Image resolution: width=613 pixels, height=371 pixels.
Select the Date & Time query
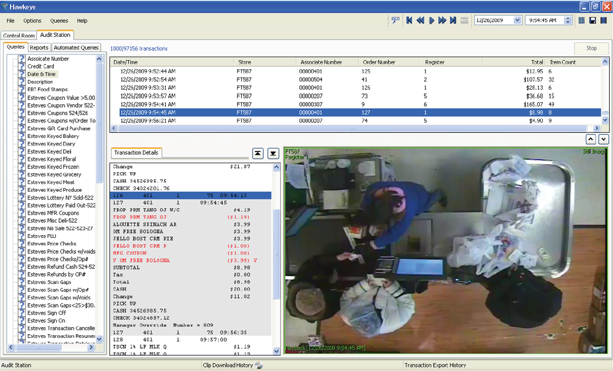click(x=41, y=74)
